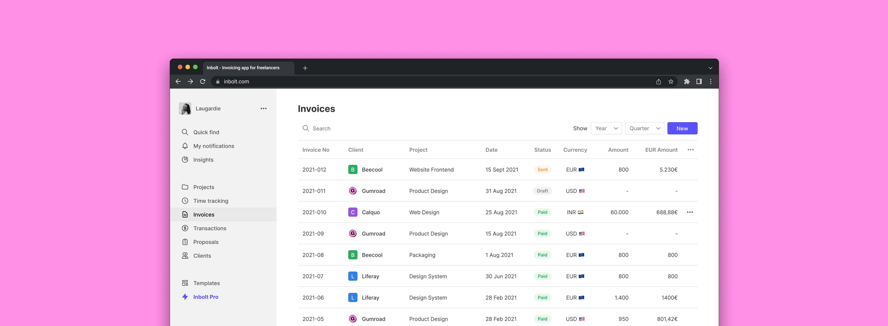Click the My notifications bell icon
Viewport: 888px width, 326px height.
click(185, 146)
